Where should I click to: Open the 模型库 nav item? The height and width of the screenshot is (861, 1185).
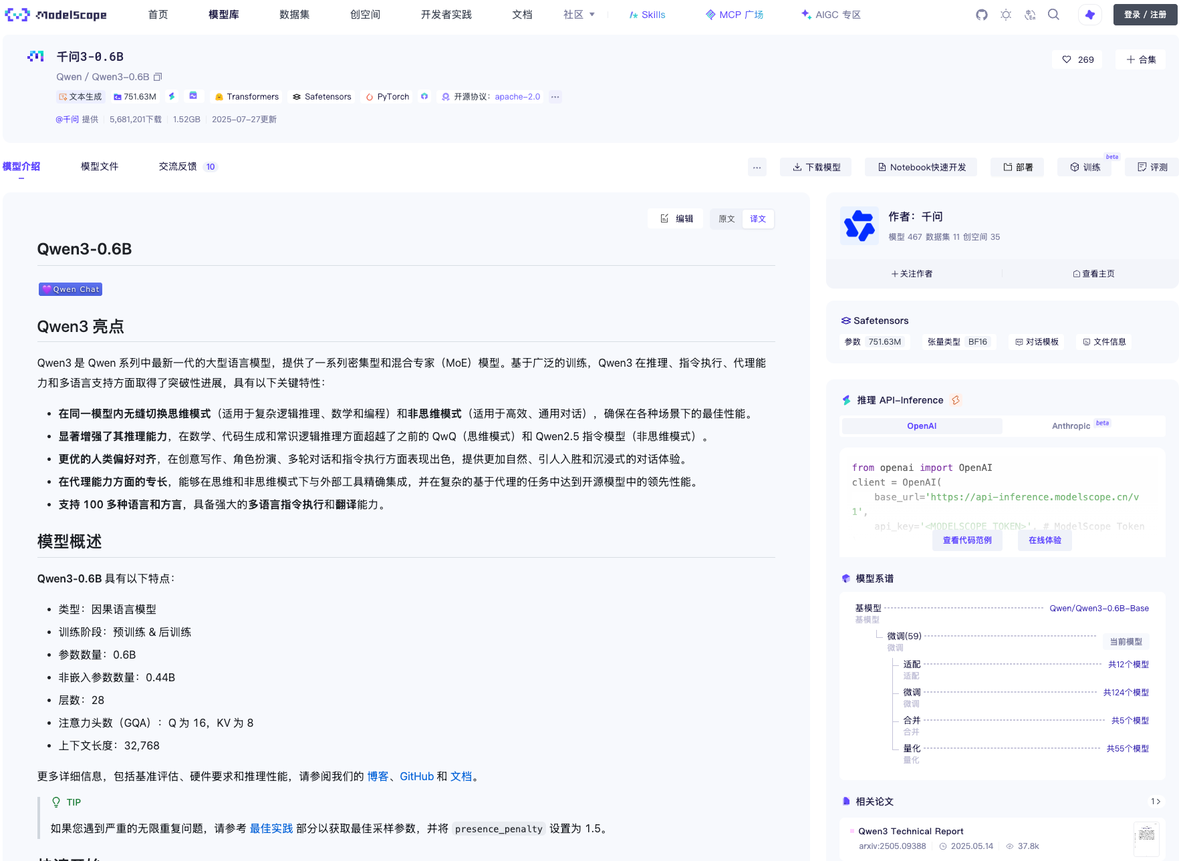[224, 15]
